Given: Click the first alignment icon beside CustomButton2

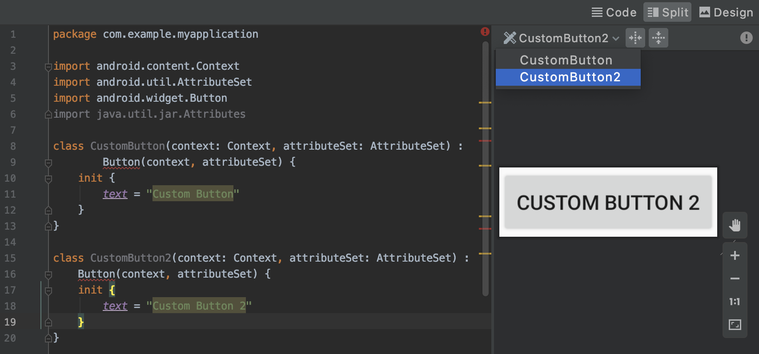Looking at the screenshot, I should pos(635,38).
